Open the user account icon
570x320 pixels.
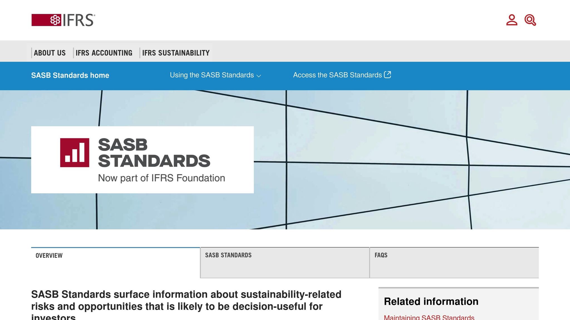pyautogui.click(x=512, y=20)
